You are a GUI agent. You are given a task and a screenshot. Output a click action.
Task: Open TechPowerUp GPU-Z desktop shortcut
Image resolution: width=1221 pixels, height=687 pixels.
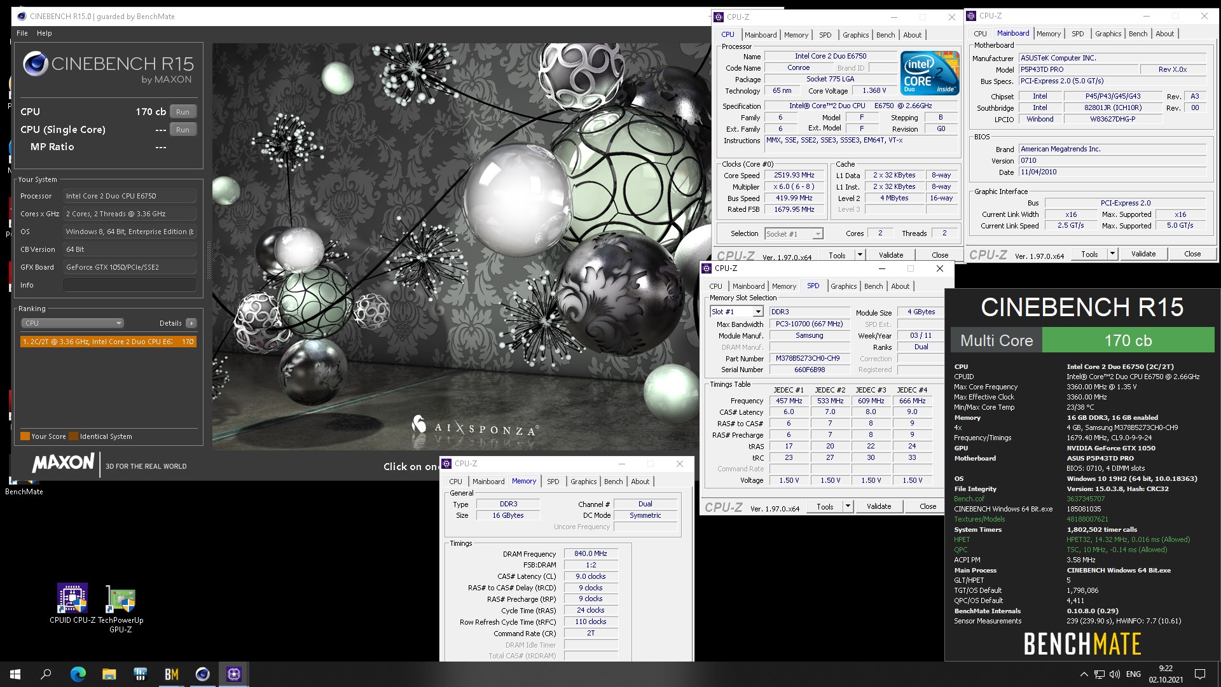click(x=120, y=609)
